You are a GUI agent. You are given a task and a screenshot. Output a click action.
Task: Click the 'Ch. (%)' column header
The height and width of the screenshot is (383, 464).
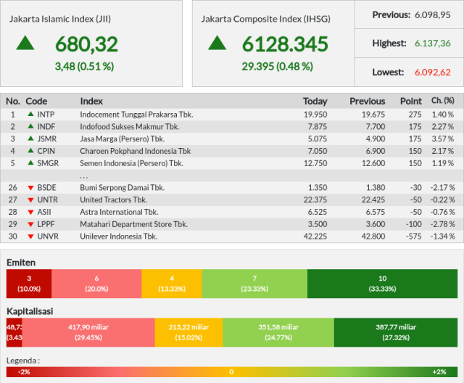pos(443,101)
